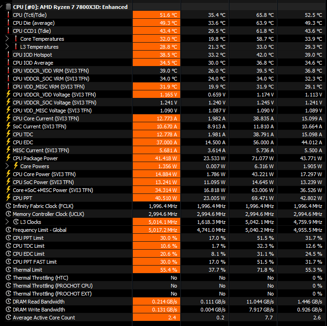Expand the Core Temperatures group
This screenshot has height=326, width=327.
[x=7, y=39]
